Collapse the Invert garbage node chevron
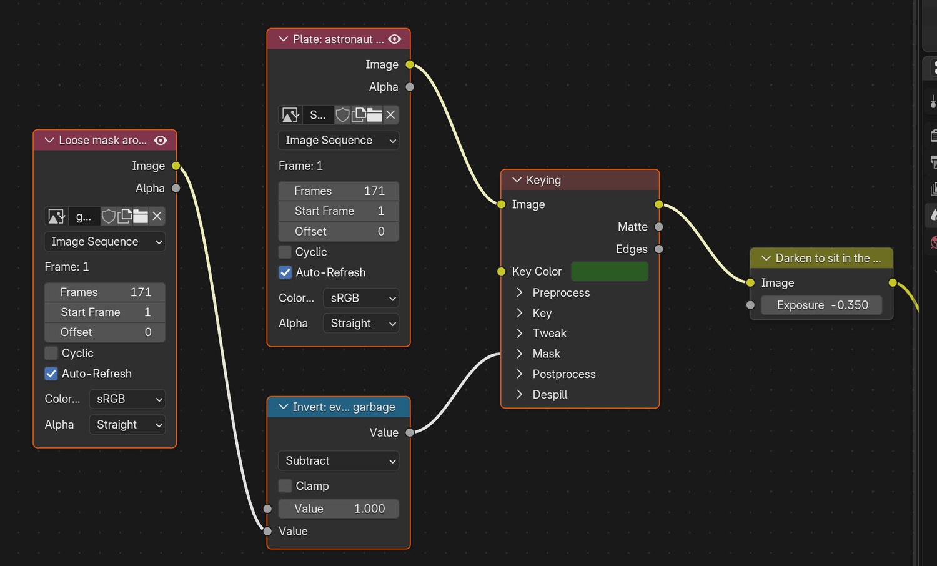 coord(283,407)
